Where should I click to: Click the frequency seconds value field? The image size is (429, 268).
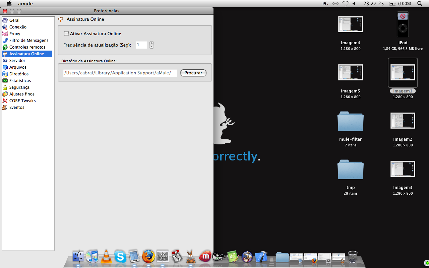[x=141, y=45]
